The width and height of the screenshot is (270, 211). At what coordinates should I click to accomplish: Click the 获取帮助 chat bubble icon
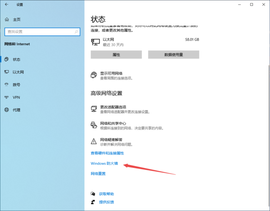pos(93,194)
